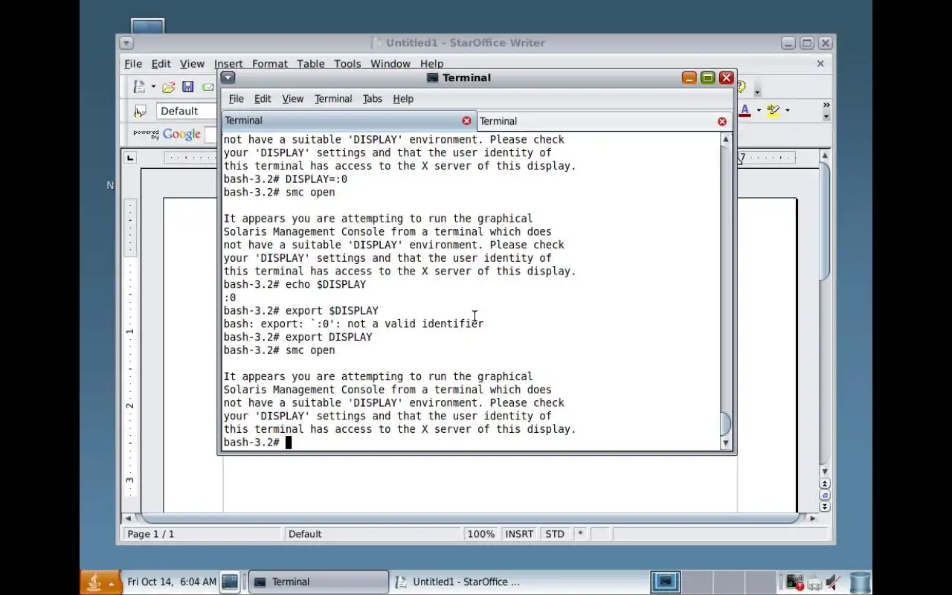Click the ruler tab stop type button
This screenshot has width=952, height=595.
pyautogui.click(x=131, y=158)
